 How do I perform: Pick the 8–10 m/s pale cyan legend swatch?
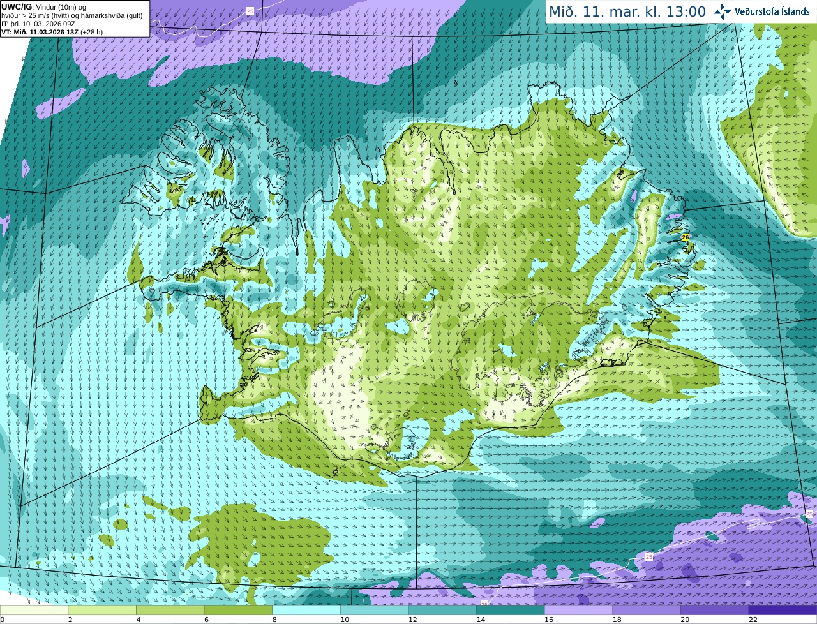(306, 610)
